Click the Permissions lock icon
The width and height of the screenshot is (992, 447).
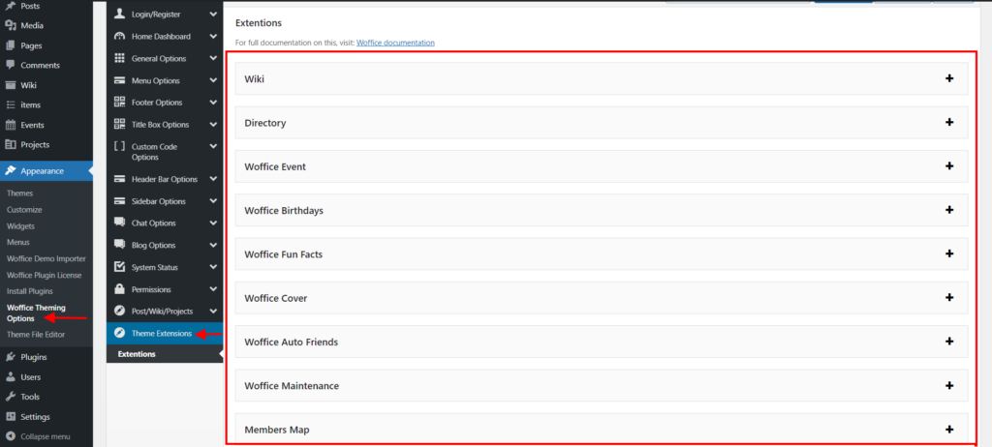tap(119, 289)
